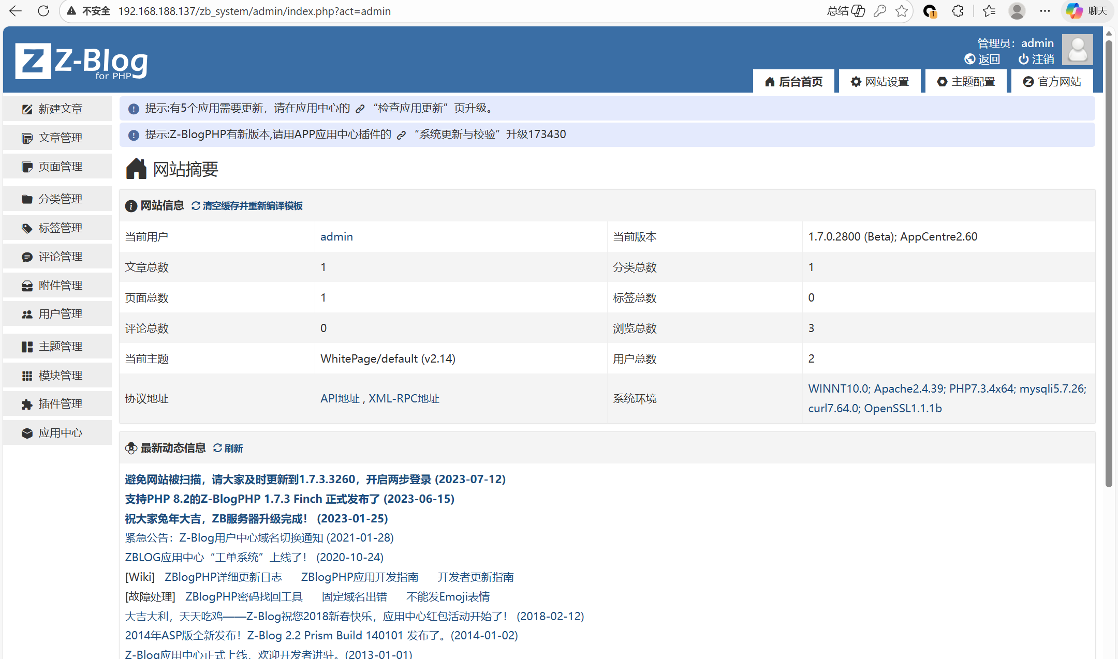The width and height of the screenshot is (1118, 659).
Task: Click the 刷新 refresh icon for latest news
Action: [x=217, y=448]
